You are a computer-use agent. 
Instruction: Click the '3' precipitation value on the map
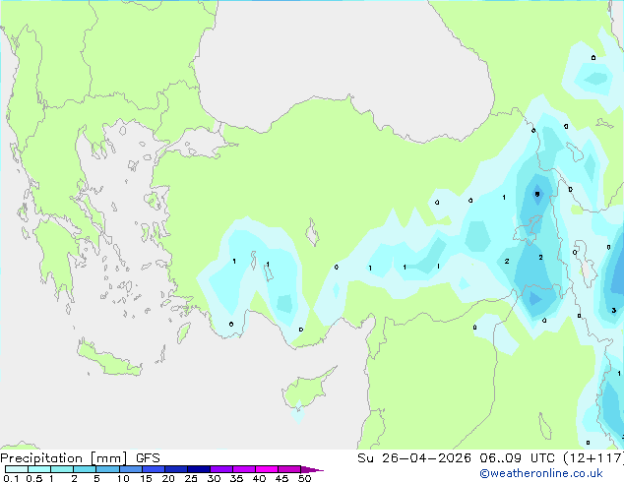613,310
